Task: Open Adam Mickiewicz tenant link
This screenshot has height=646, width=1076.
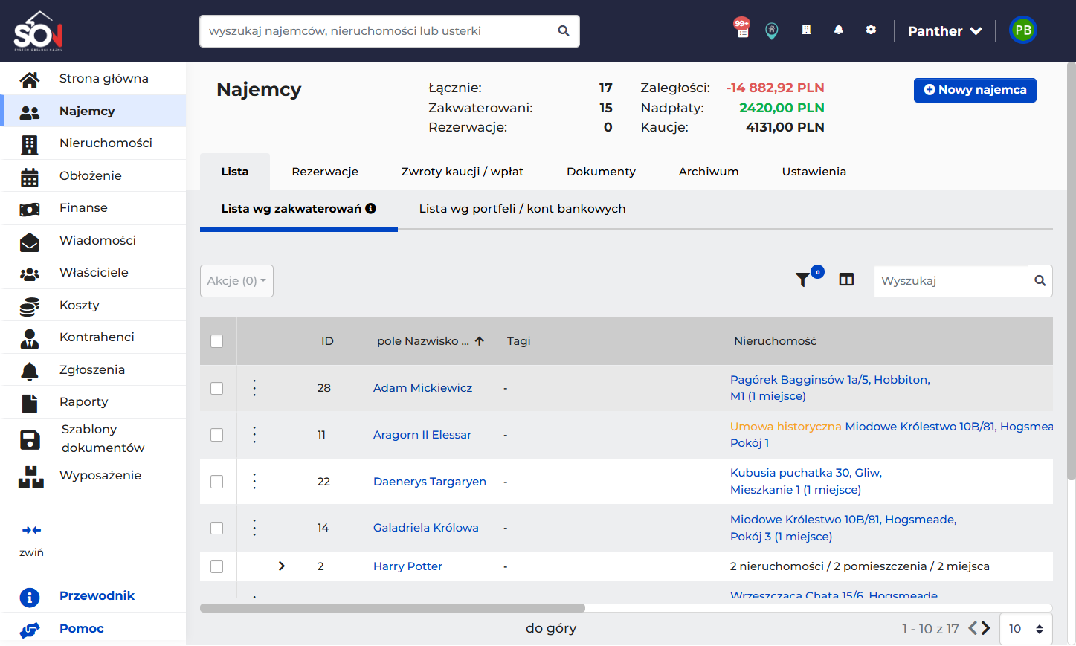Action: click(422, 388)
